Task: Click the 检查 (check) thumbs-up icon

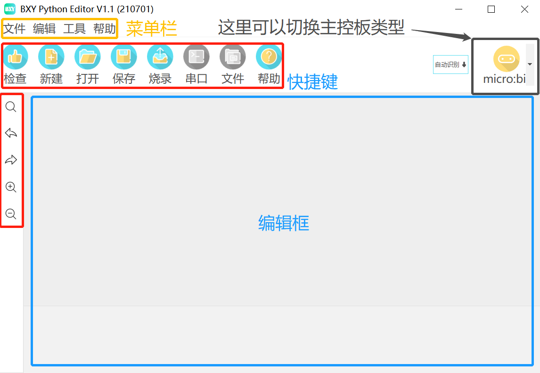Action: 15,57
